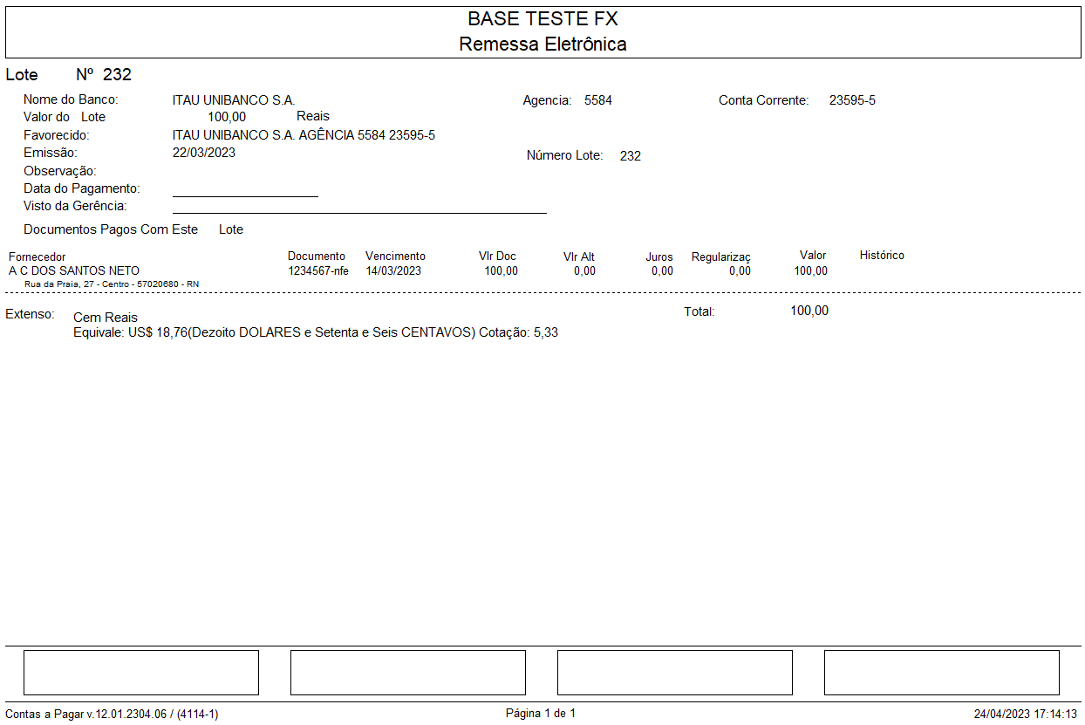Click the 'Página 1 de 1' page indicator
1085x725 pixels.
(541, 714)
